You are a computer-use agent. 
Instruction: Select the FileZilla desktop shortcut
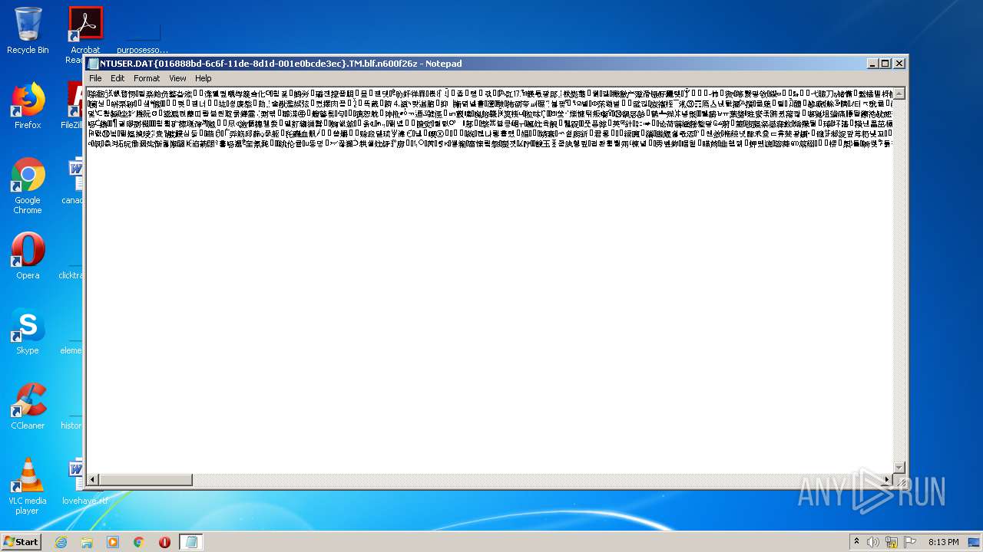(x=74, y=106)
